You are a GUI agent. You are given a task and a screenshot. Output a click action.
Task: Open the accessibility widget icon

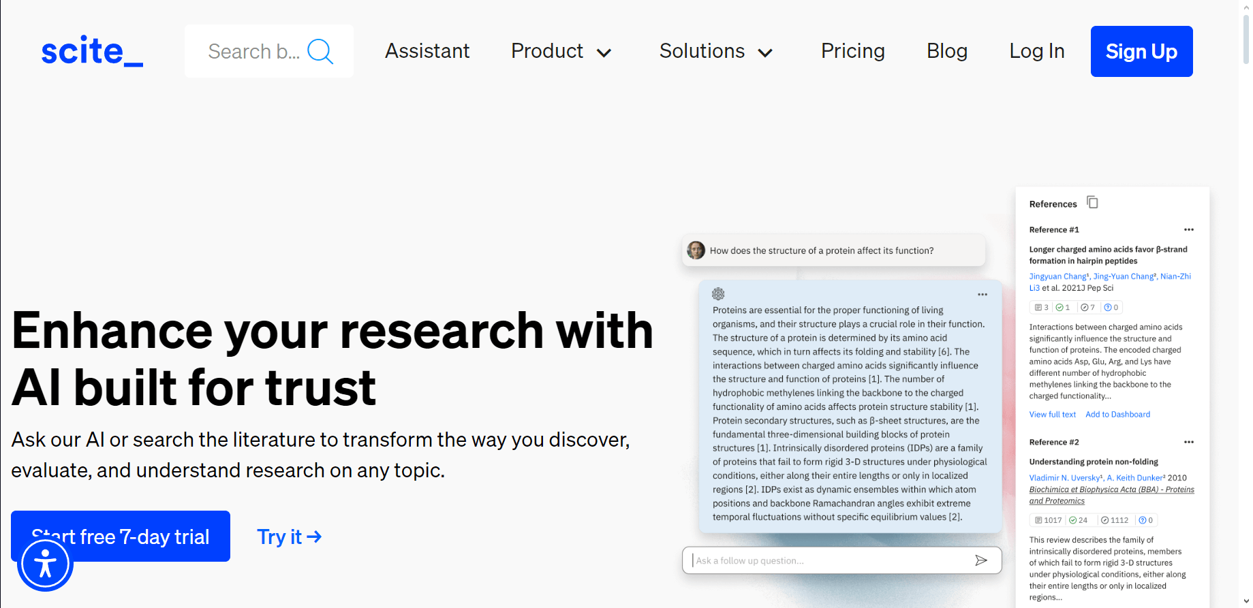click(45, 564)
